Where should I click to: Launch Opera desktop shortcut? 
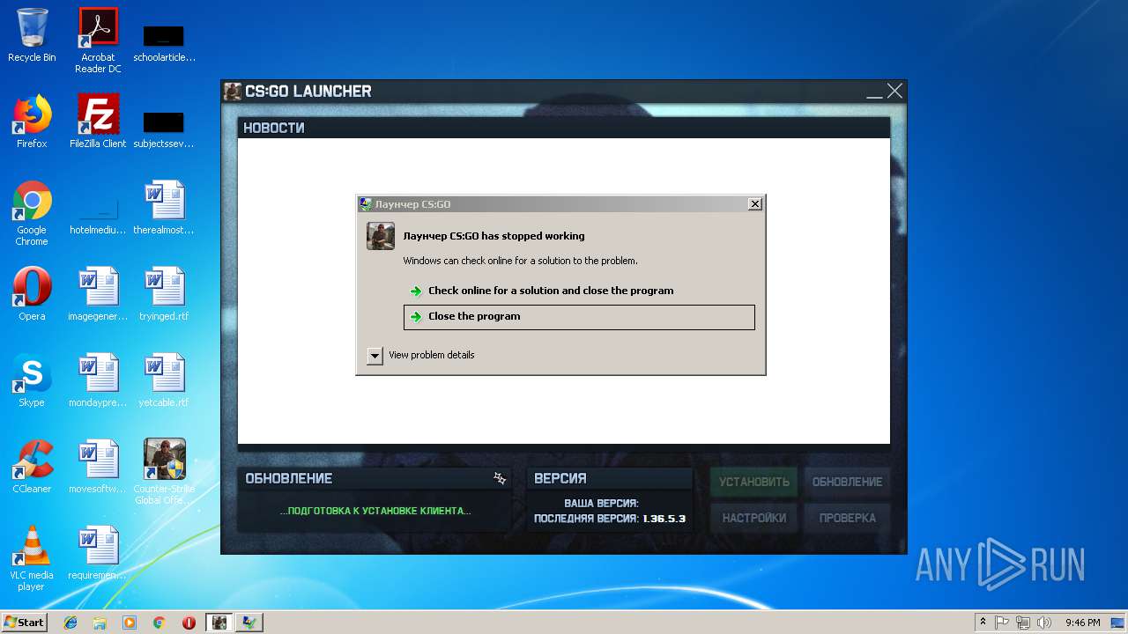[x=32, y=294]
